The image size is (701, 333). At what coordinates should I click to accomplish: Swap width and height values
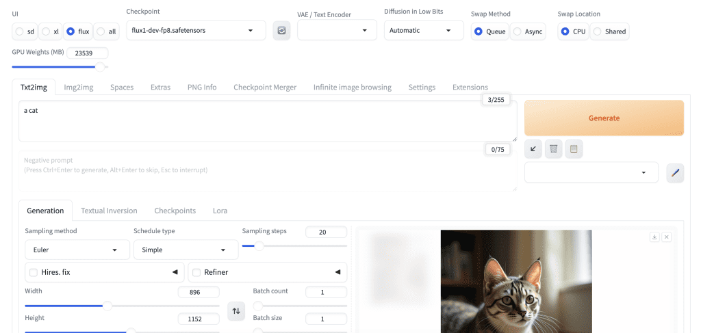pos(236,311)
